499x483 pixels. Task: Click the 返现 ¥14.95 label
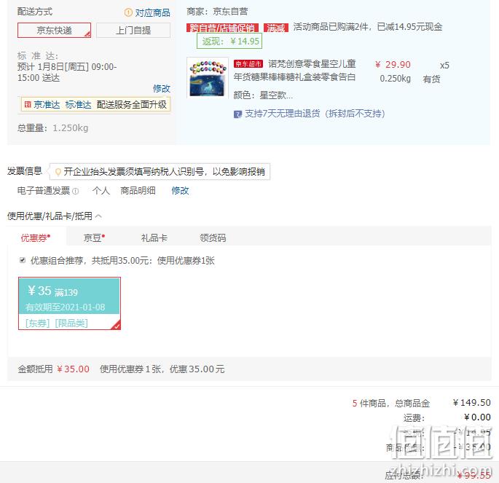tap(229, 42)
